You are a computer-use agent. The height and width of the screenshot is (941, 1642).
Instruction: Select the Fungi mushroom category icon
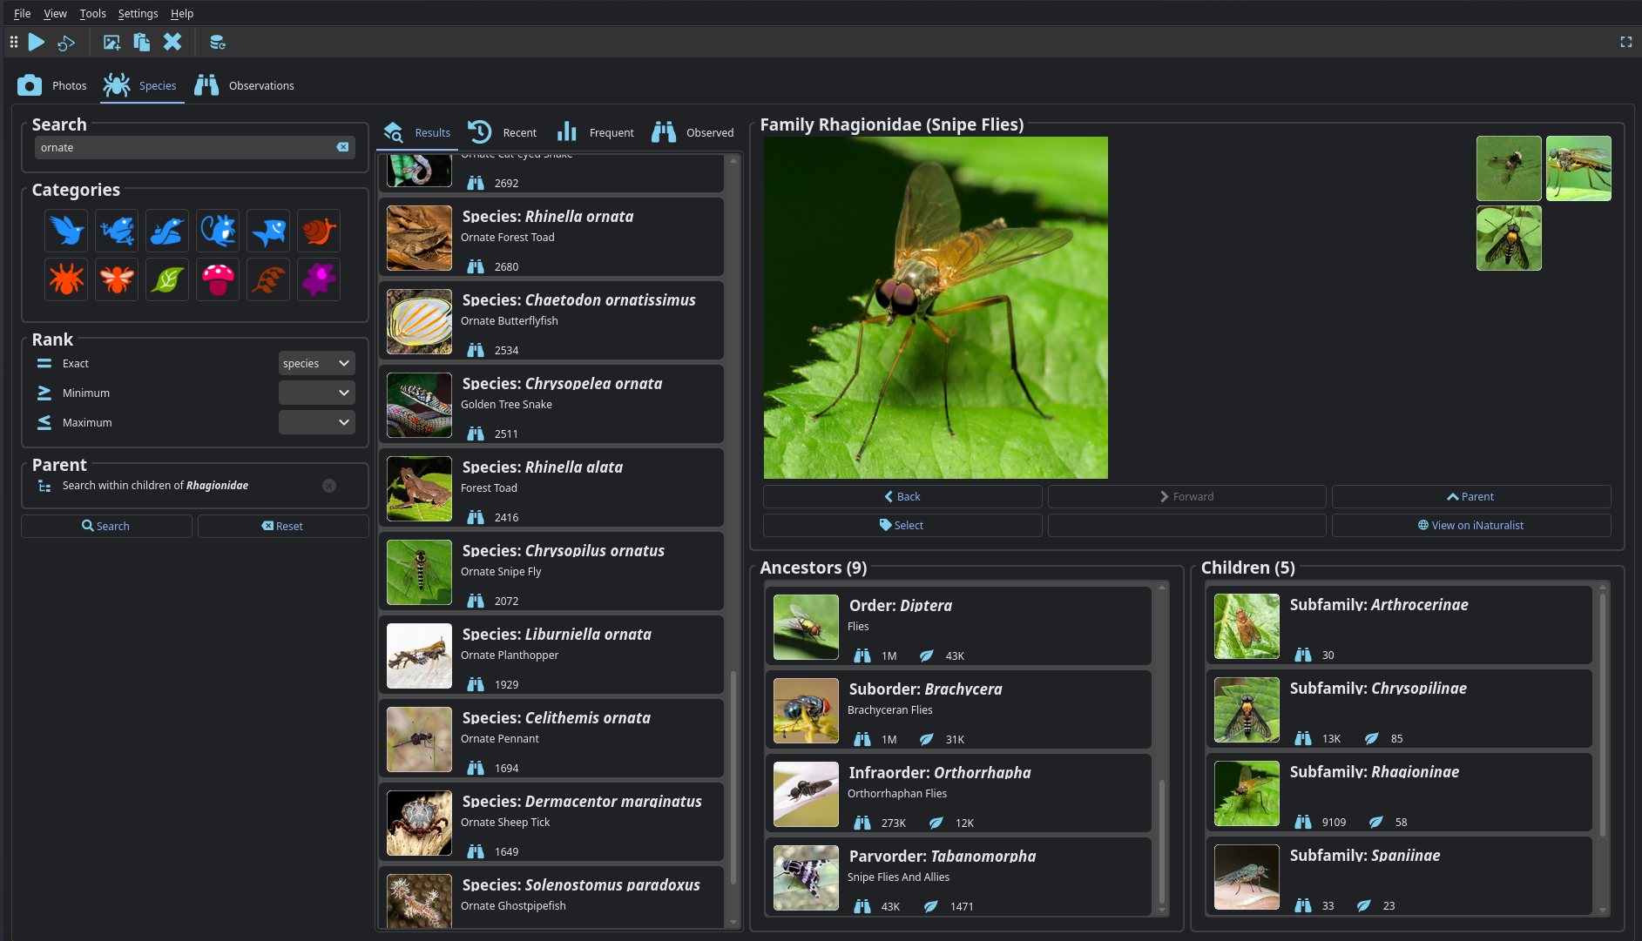pos(218,279)
